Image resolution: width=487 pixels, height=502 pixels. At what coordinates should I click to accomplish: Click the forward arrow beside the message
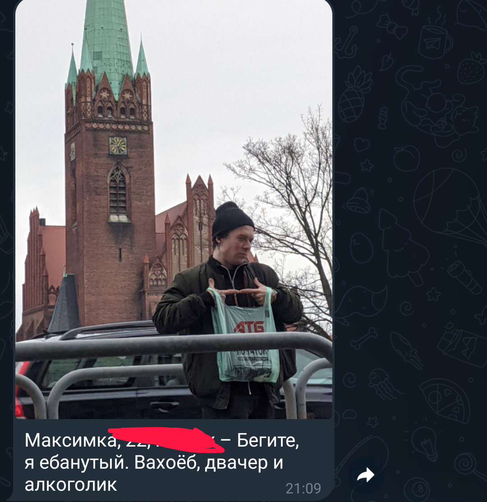coord(366,475)
